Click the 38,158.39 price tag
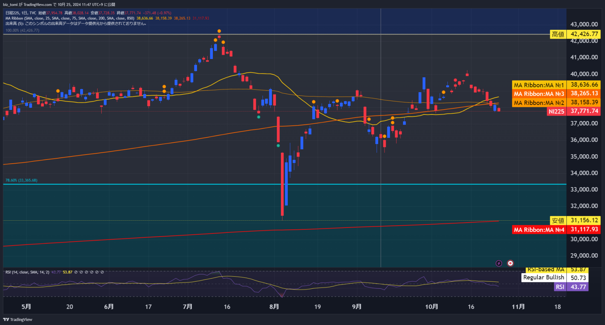Viewport: 605px width, 325px height. point(584,102)
